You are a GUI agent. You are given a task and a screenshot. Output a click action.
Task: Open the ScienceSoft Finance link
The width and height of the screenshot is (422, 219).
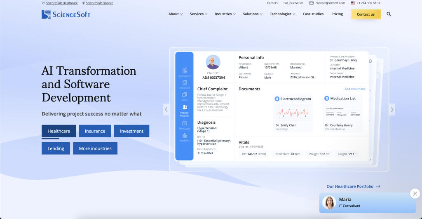coord(100,3)
